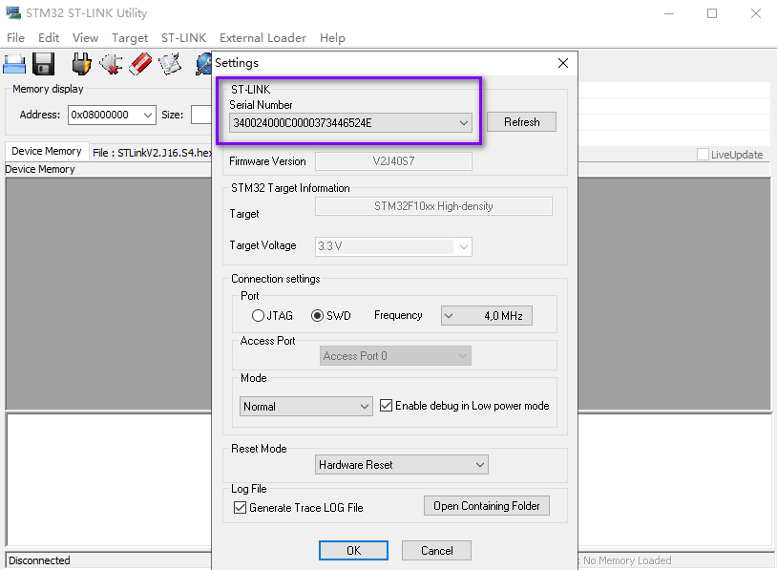Click the Save file floppy icon

pyautogui.click(x=44, y=64)
